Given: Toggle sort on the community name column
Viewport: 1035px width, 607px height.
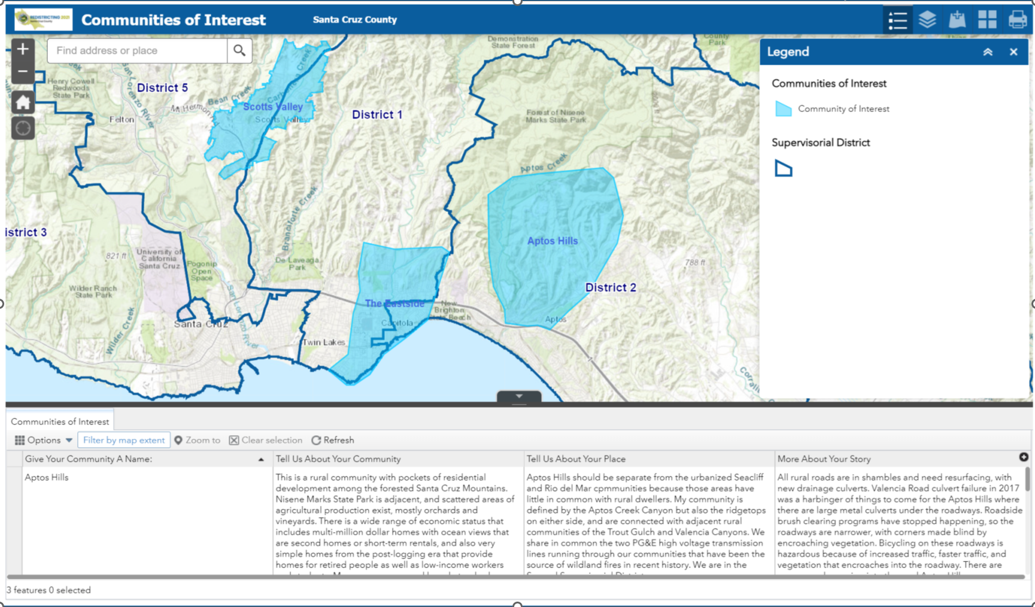Looking at the screenshot, I should (x=261, y=459).
